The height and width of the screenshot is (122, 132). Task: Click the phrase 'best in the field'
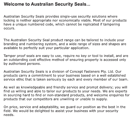[64, 109]
